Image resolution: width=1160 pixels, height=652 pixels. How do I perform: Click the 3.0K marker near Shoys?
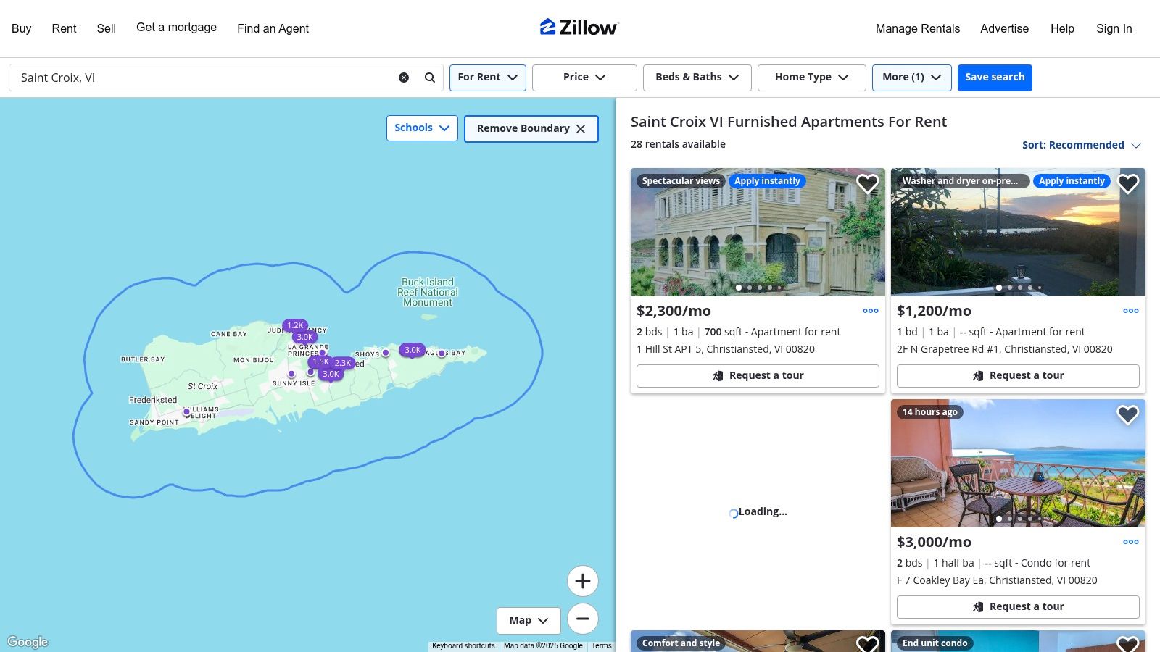(x=413, y=350)
